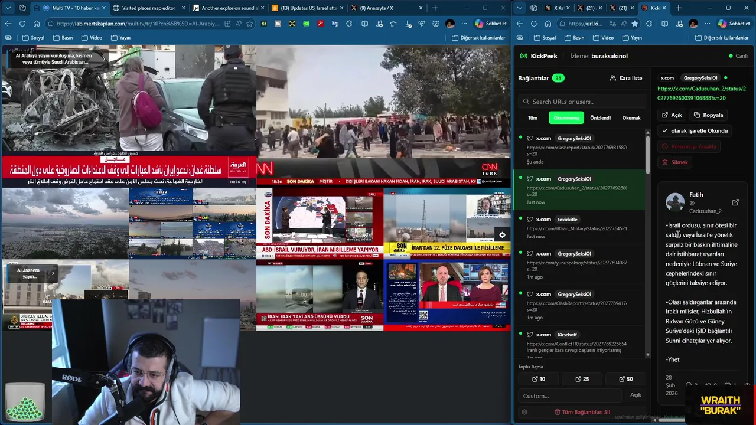
Task: Open the green Cadusuhan_2 status URL
Action: pyautogui.click(x=702, y=93)
